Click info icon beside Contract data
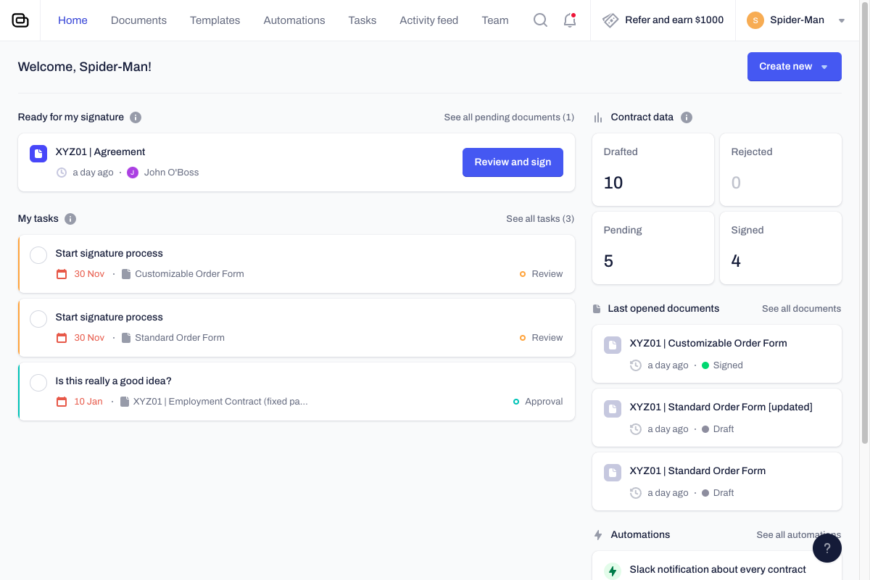This screenshot has width=870, height=580. [x=687, y=117]
